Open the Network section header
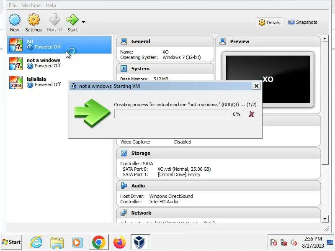 click(x=218, y=213)
